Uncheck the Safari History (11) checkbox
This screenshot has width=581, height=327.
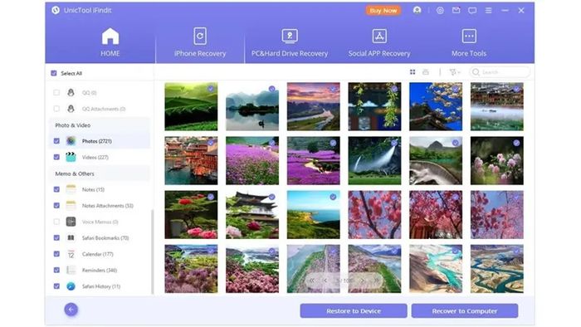pyautogui.click(x=56, y=286)
